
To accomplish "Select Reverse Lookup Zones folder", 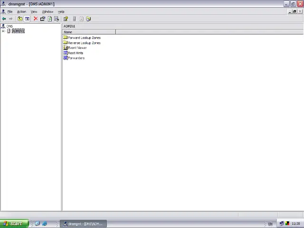I will click(84, 43).
